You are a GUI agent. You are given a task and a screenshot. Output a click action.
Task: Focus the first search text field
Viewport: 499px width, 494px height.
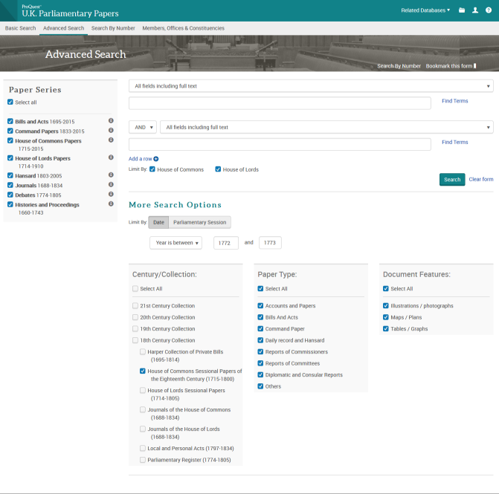(x=280, y=103)
